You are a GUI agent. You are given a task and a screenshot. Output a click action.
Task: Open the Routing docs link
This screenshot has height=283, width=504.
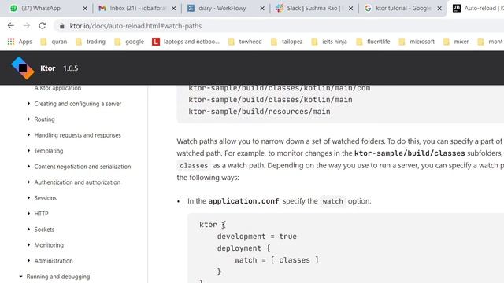[44, 119]
